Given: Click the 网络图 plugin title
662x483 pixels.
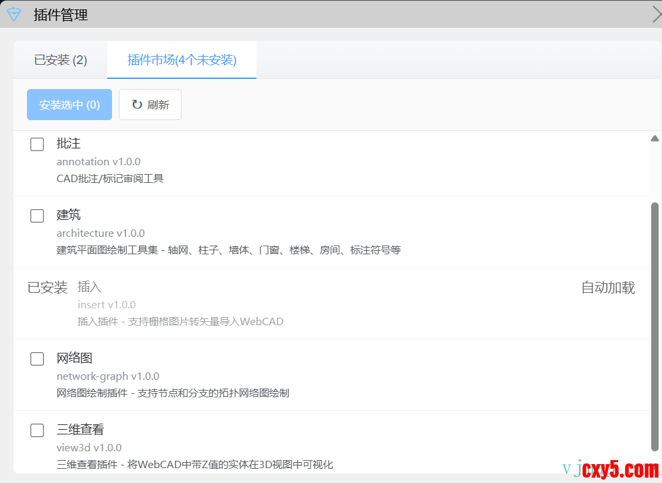Looking at the screenshot, I should point(74,358).
